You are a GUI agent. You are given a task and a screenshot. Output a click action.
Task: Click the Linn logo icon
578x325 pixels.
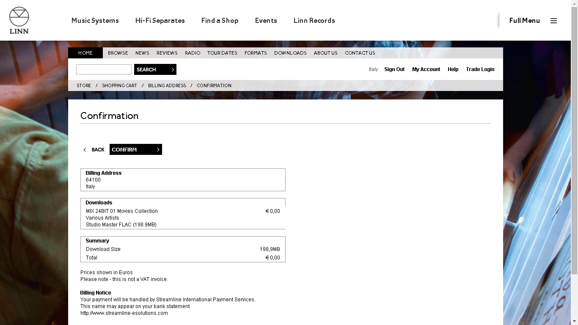pos(19,20)
